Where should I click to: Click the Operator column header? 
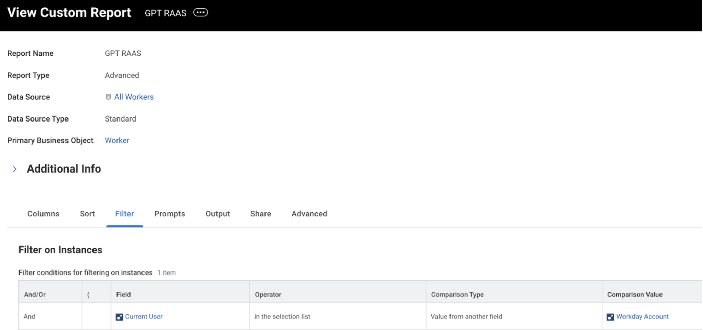click(x=268, y=294)
